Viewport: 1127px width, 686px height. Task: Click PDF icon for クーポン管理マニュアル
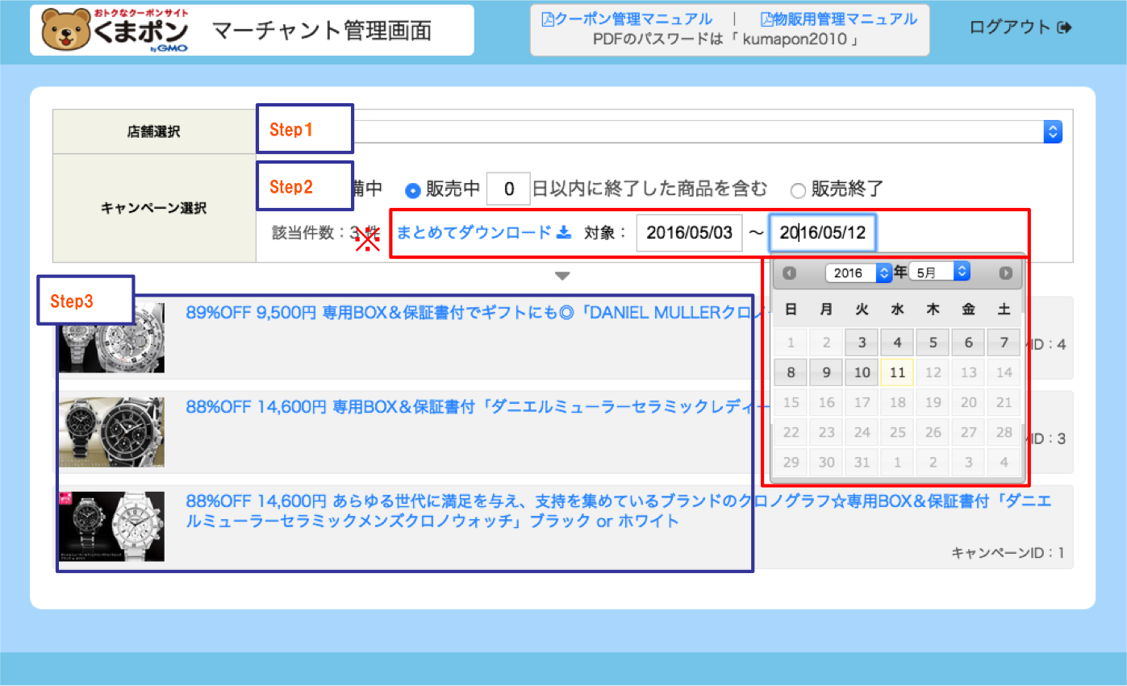click(x=548, y=19)
